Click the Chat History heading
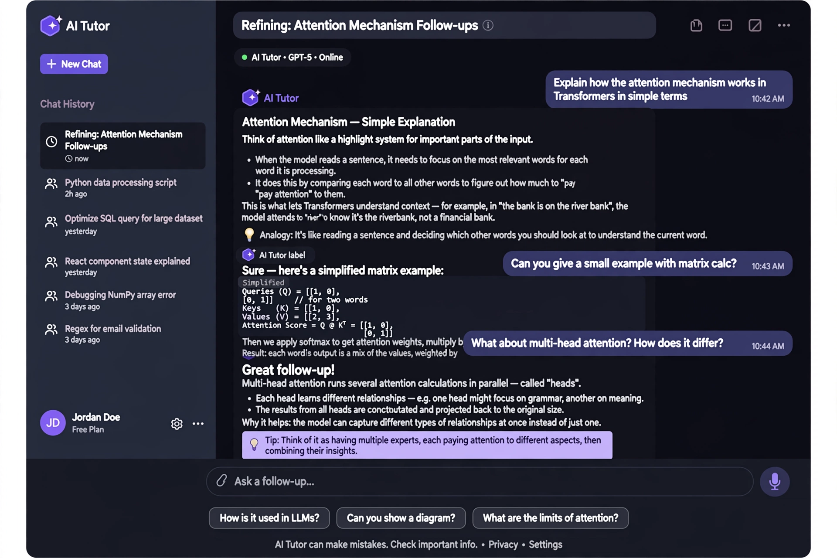The image size is (837, 558). click(67, 104)
